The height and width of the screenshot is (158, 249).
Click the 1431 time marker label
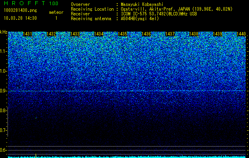pos(27,34)
